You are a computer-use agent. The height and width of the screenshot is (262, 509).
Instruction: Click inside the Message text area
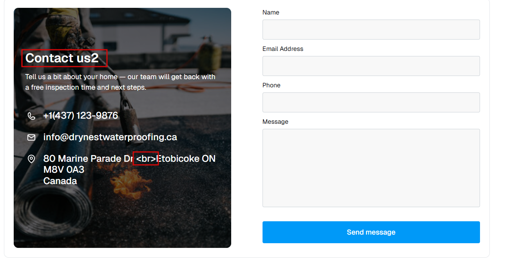pyautogui.click(x=371, y=168)
